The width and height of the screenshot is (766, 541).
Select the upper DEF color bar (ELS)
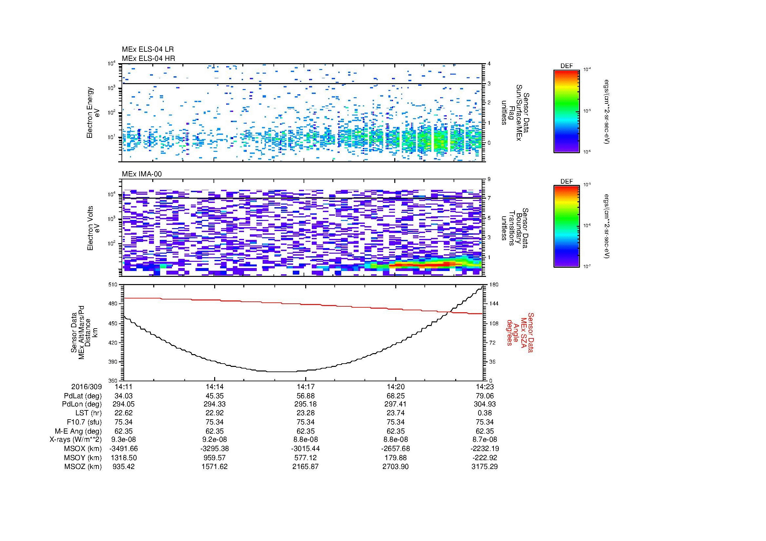[x=567, y=111]
